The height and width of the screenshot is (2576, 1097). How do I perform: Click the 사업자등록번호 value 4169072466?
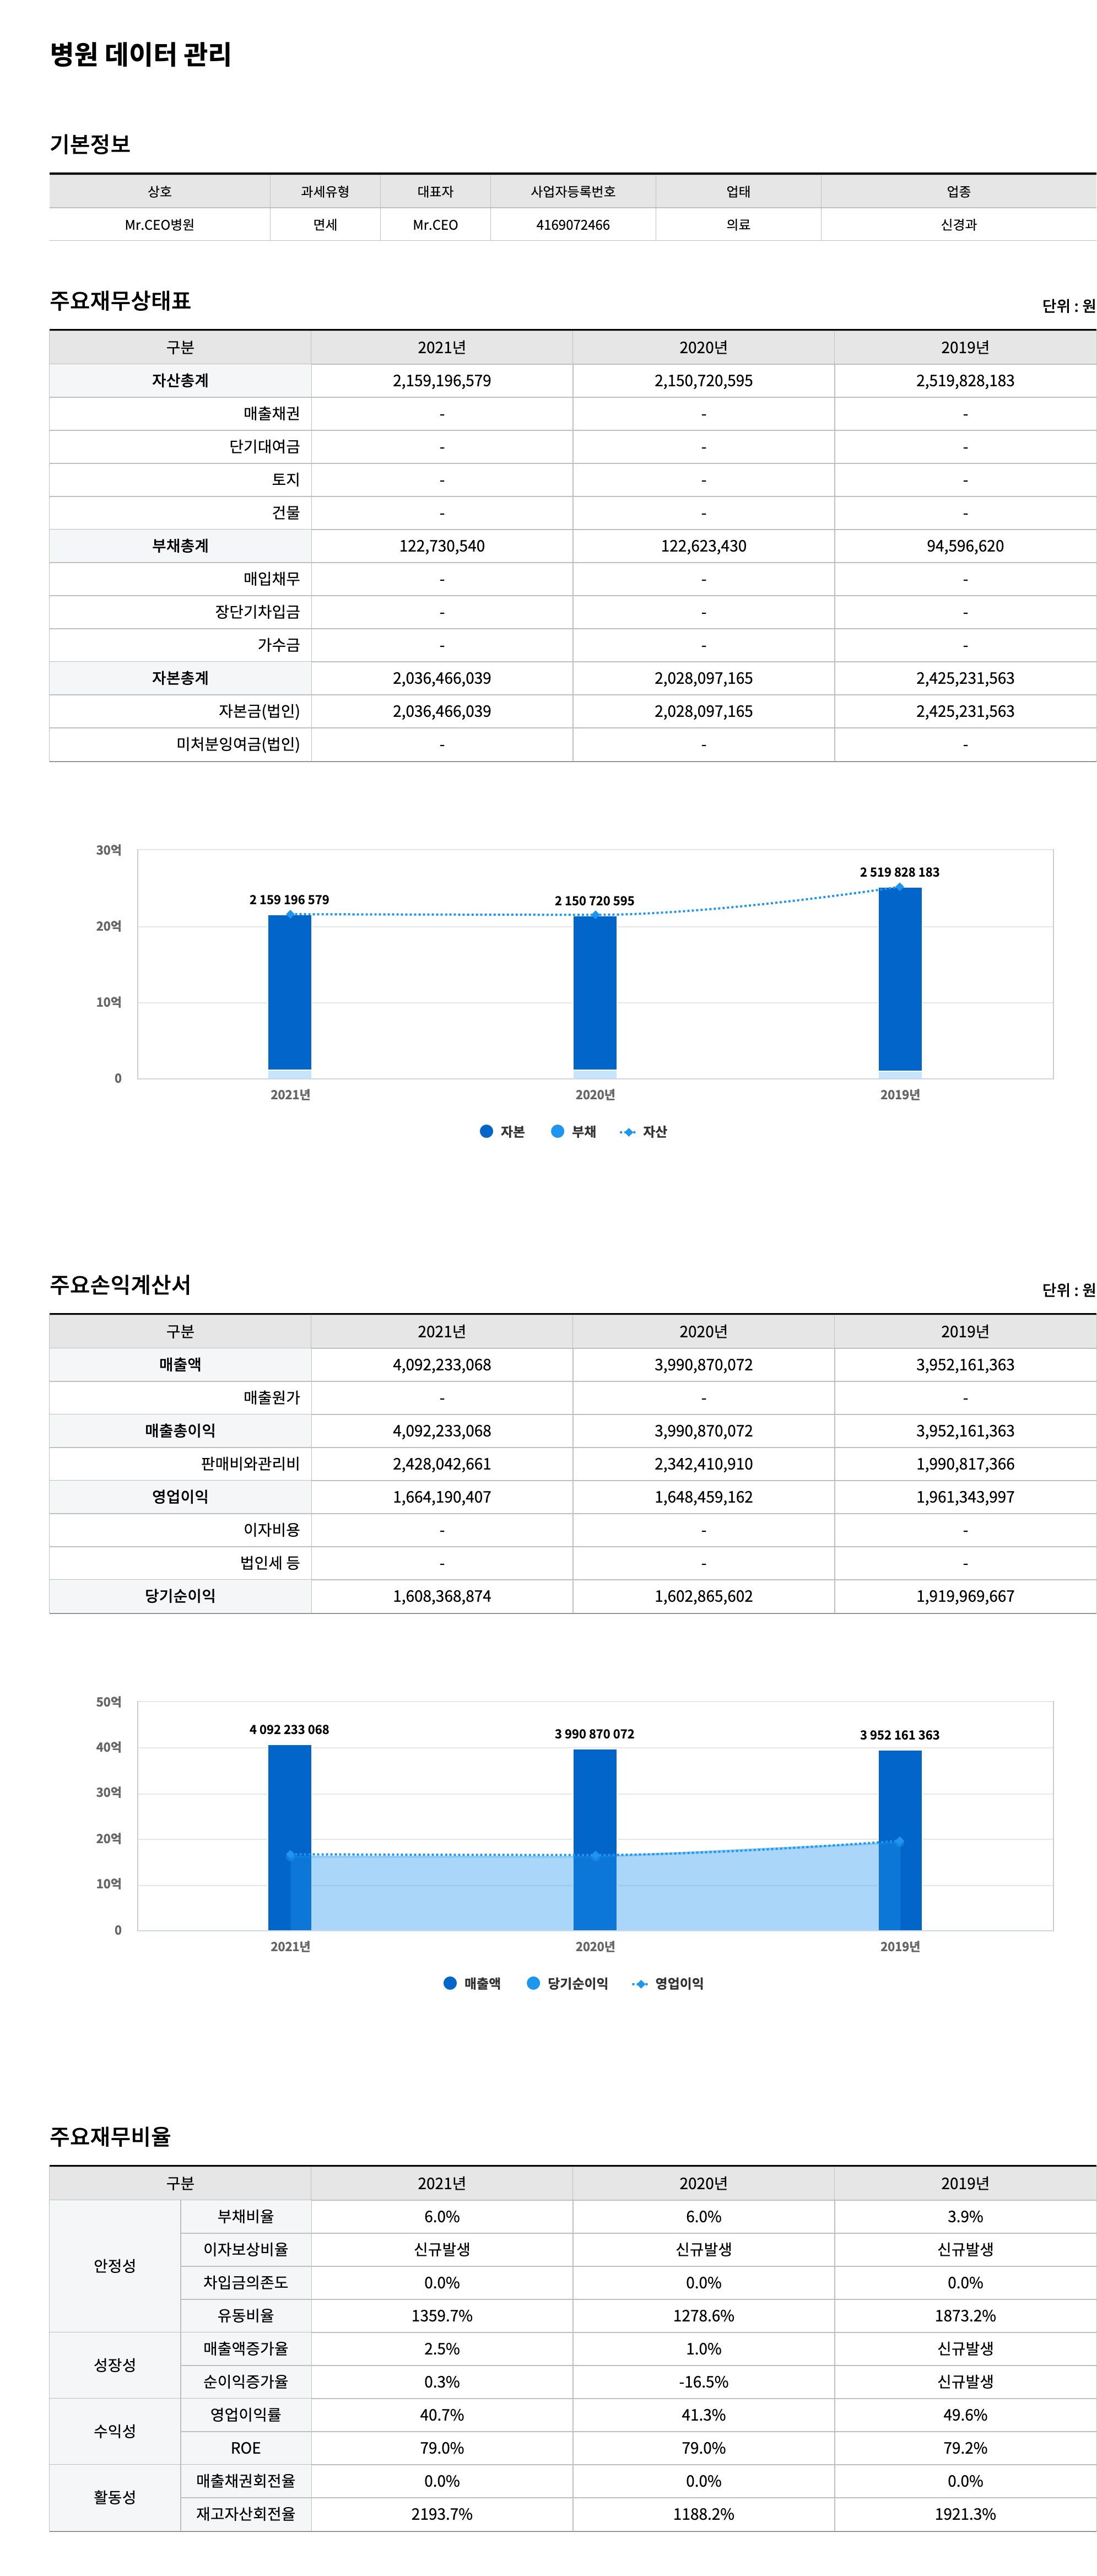click(573, 224)
